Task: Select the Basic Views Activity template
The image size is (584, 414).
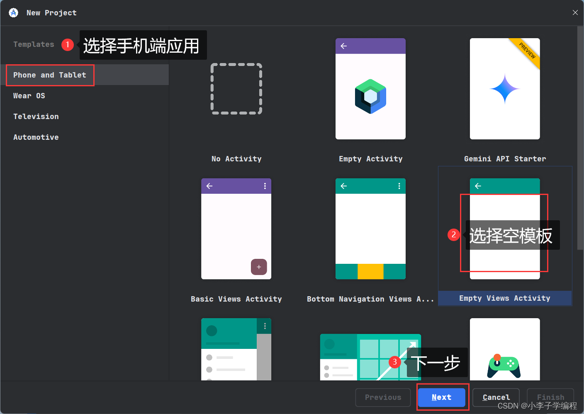Action: [x=236, y=228]
